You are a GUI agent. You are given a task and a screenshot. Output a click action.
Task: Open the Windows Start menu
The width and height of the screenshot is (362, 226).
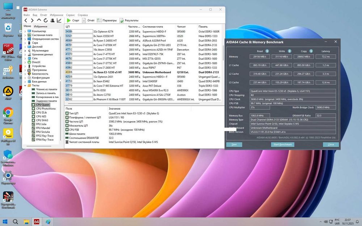(x=5, y=222)
